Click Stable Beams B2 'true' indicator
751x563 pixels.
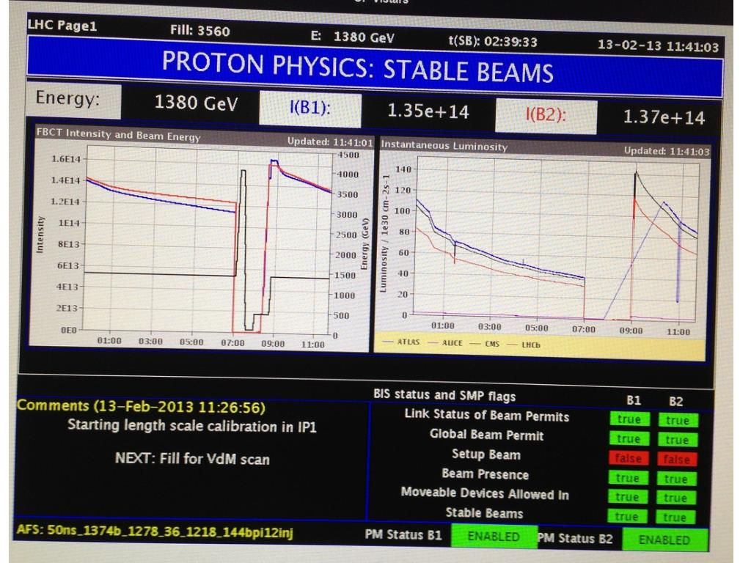tap(675, 517)
